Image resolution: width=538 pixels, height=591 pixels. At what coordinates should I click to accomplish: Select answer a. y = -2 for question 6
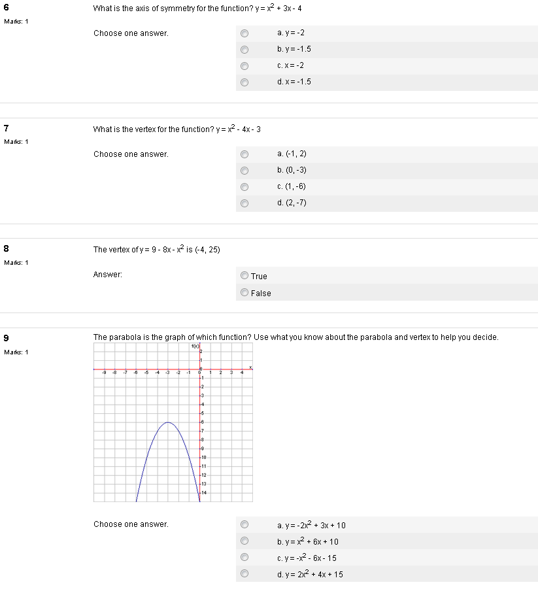point(244,33)
